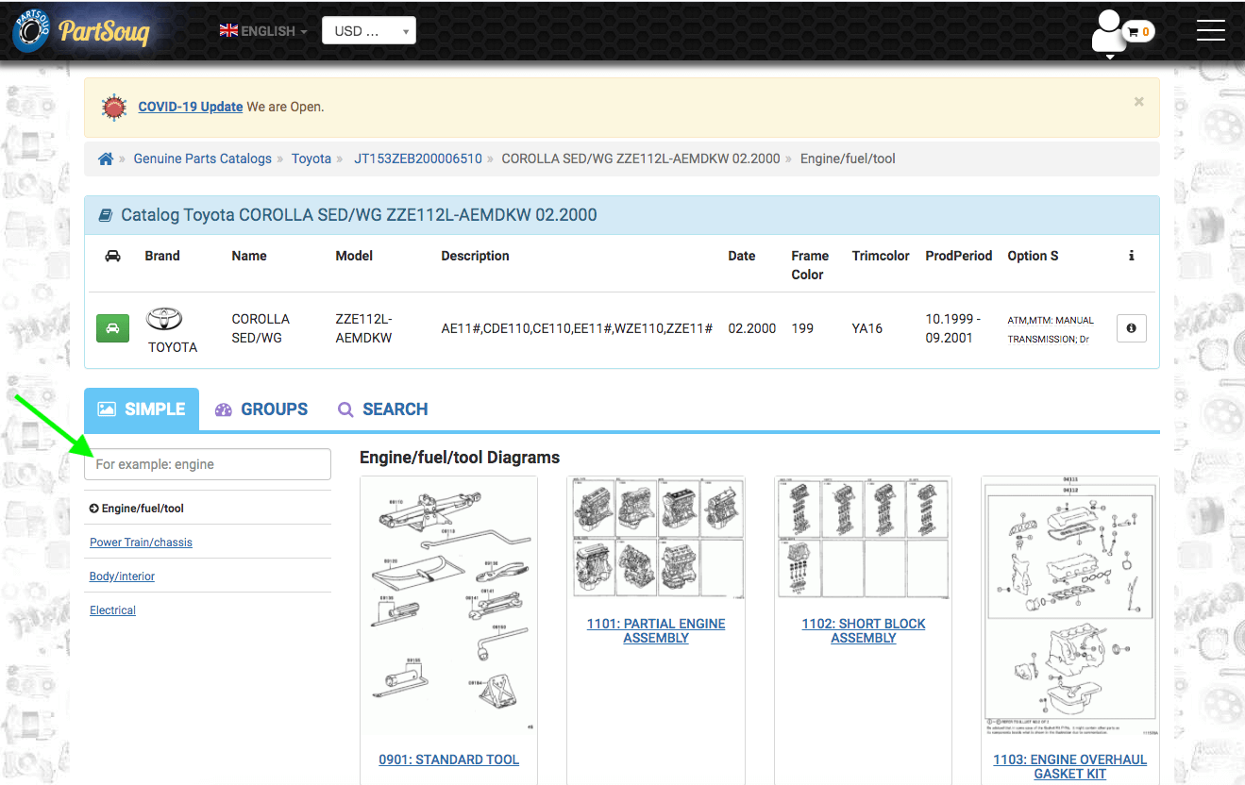
Task: Go to home via breadcrumb house icon
Action: coord(106,159)
